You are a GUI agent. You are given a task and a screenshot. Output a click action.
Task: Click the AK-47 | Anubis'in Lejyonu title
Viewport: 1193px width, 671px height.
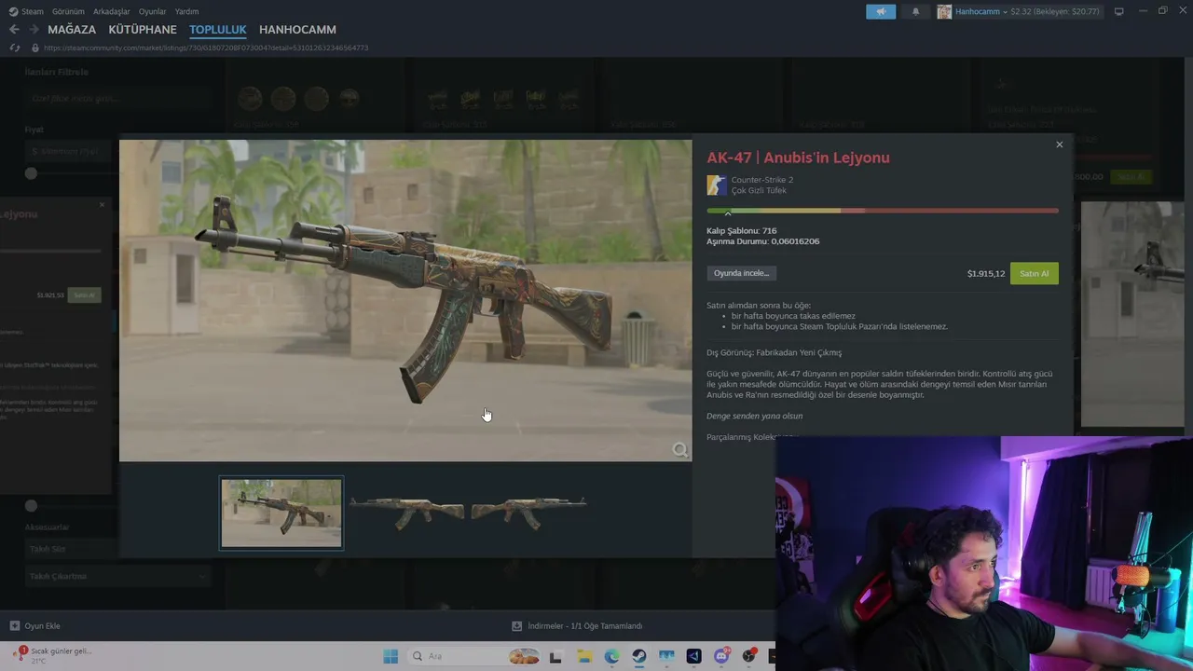click(x=798, y=157)
